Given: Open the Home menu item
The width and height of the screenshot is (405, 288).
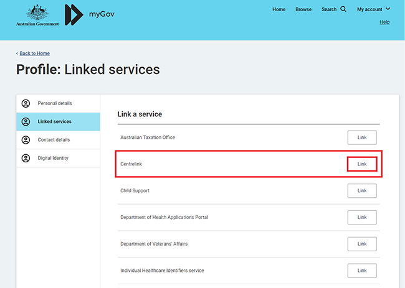Looking at the screenshot, I should point(279,9).
